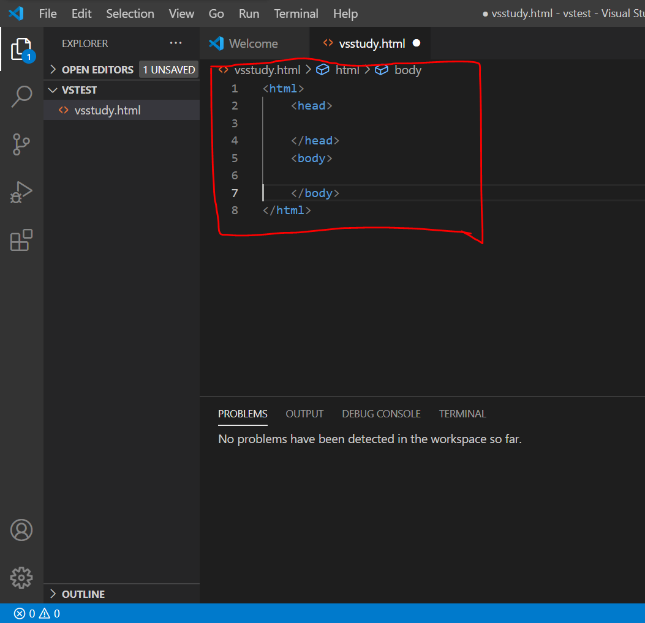Switch to the OUTPUT panel tab
The image size is (645, 623).
tap(304, 414)
